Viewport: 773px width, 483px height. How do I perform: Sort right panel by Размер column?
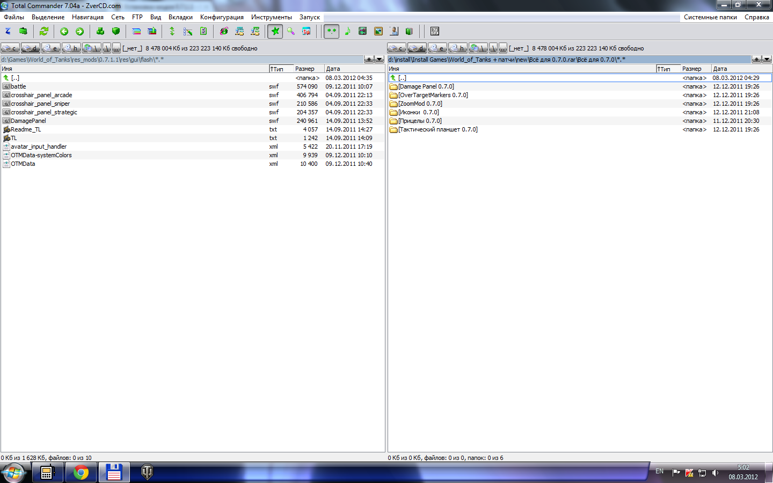click(696, 69)
